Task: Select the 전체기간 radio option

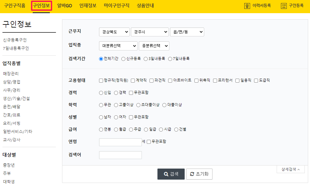Action: pos(101,59)
